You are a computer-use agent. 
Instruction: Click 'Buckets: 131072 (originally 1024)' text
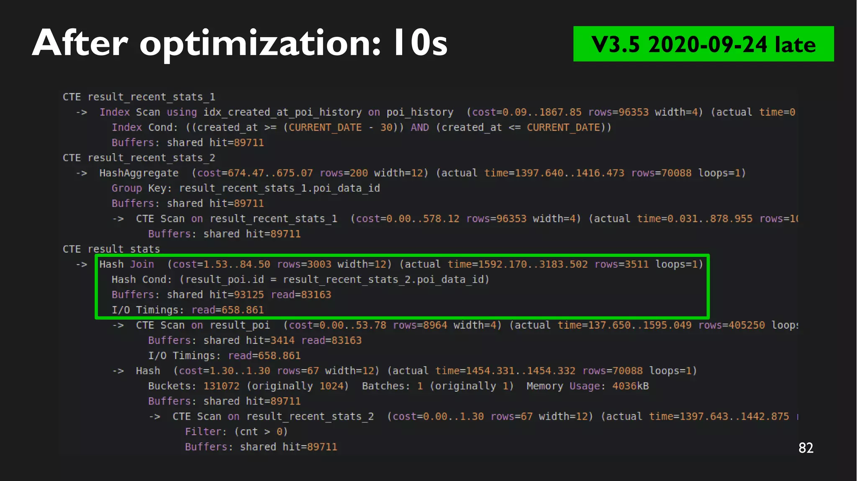[x=249, y=386]
